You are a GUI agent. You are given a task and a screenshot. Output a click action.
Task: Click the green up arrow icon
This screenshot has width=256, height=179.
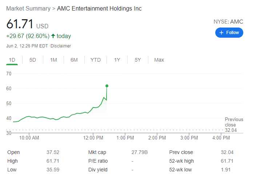click(x=53, y=36)
